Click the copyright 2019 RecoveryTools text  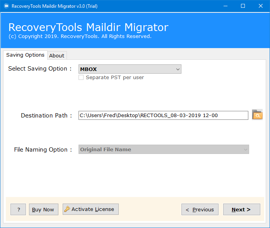coord(80,36)
